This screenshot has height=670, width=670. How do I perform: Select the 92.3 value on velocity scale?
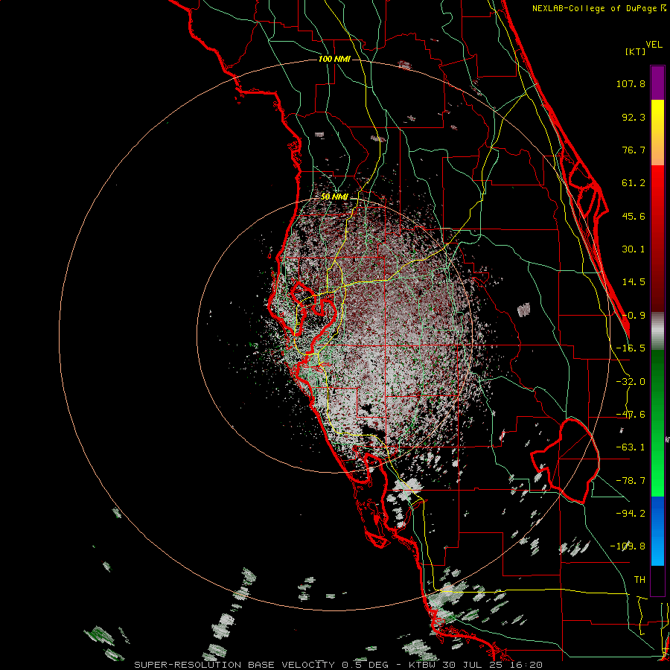point(634,117)
